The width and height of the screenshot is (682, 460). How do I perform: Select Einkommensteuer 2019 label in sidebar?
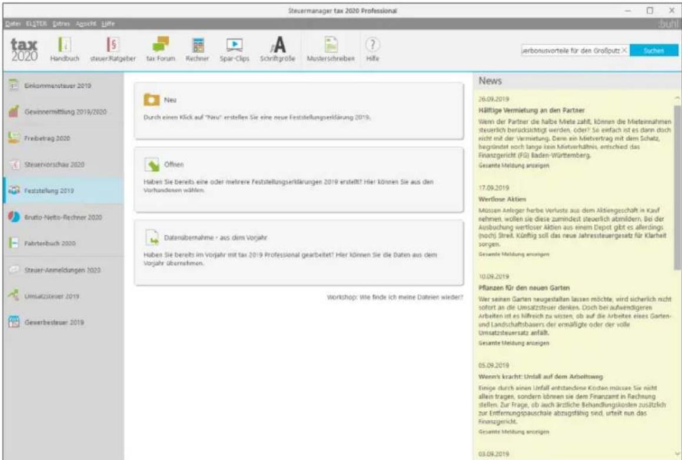(x=58, y=86)
